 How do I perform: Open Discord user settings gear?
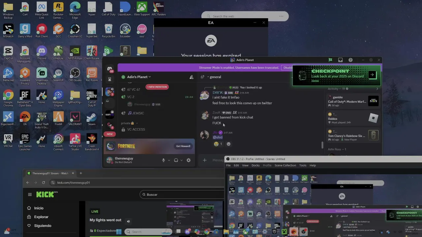click(189, 160)
